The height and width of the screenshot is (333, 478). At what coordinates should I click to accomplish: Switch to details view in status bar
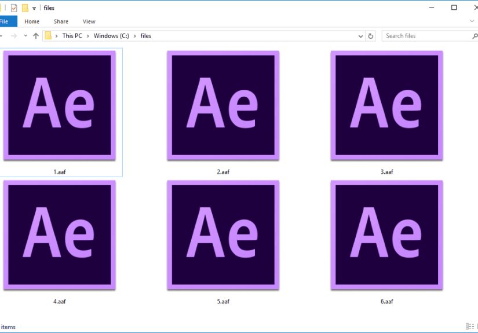470,326
